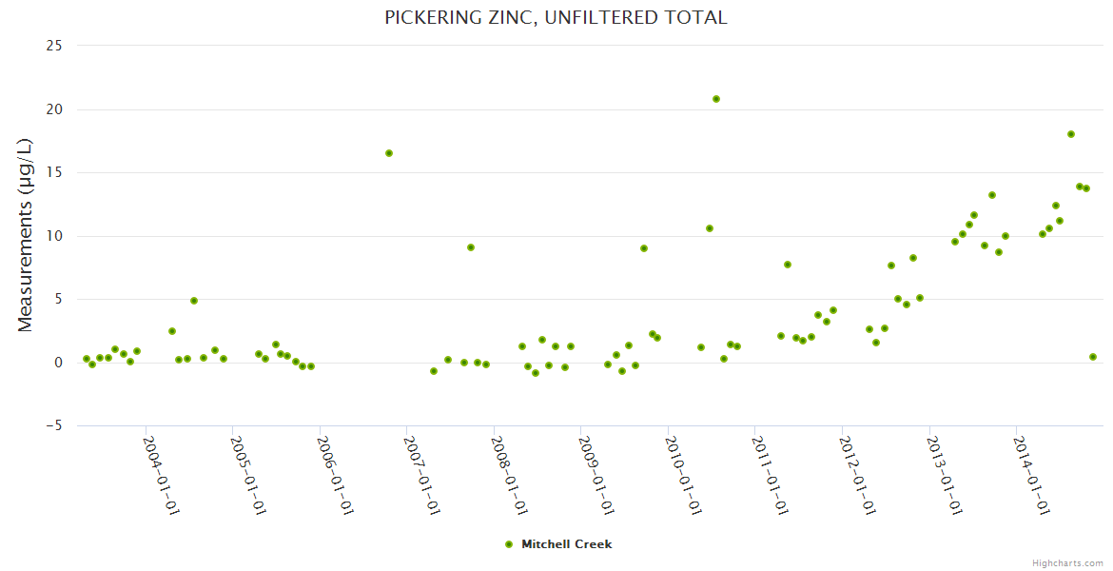Image resolution: width=1113 pixels, height=571 pixels.
Task: Select the first data point on the far left
Action: coord(87,359)
